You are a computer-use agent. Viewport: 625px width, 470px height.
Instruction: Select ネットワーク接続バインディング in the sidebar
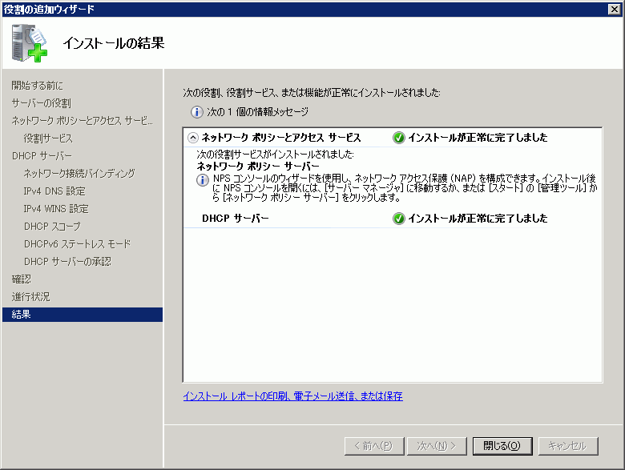coord(79,173)
